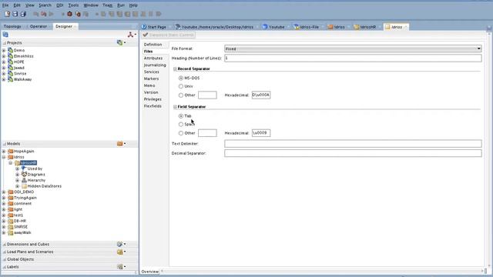Click the Diagrams node icon
493x277 pixels.
coord(24,175)
